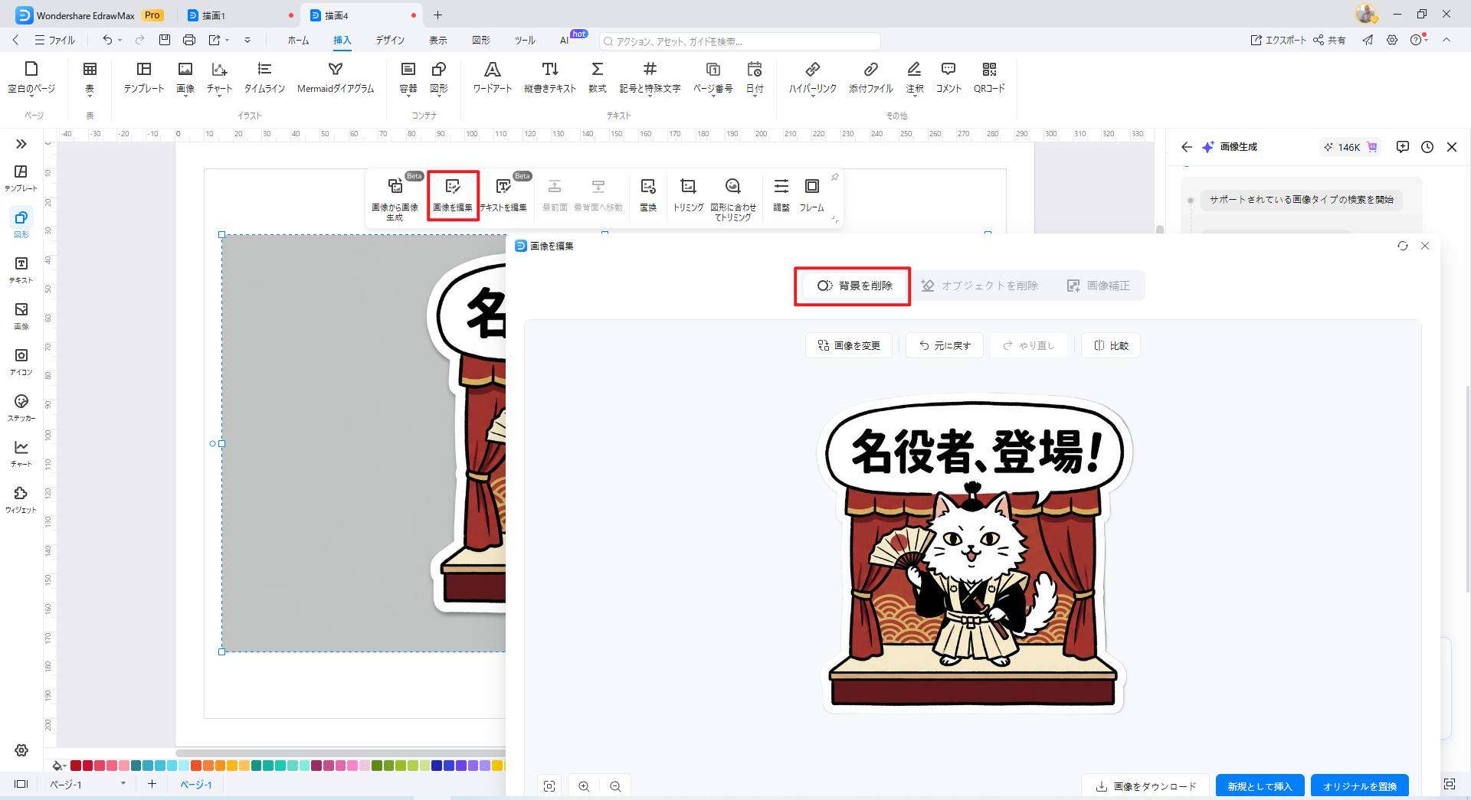Select the オブジェクトを削除 mode
The image size is (1471, 800).
[x=979, y=286]
